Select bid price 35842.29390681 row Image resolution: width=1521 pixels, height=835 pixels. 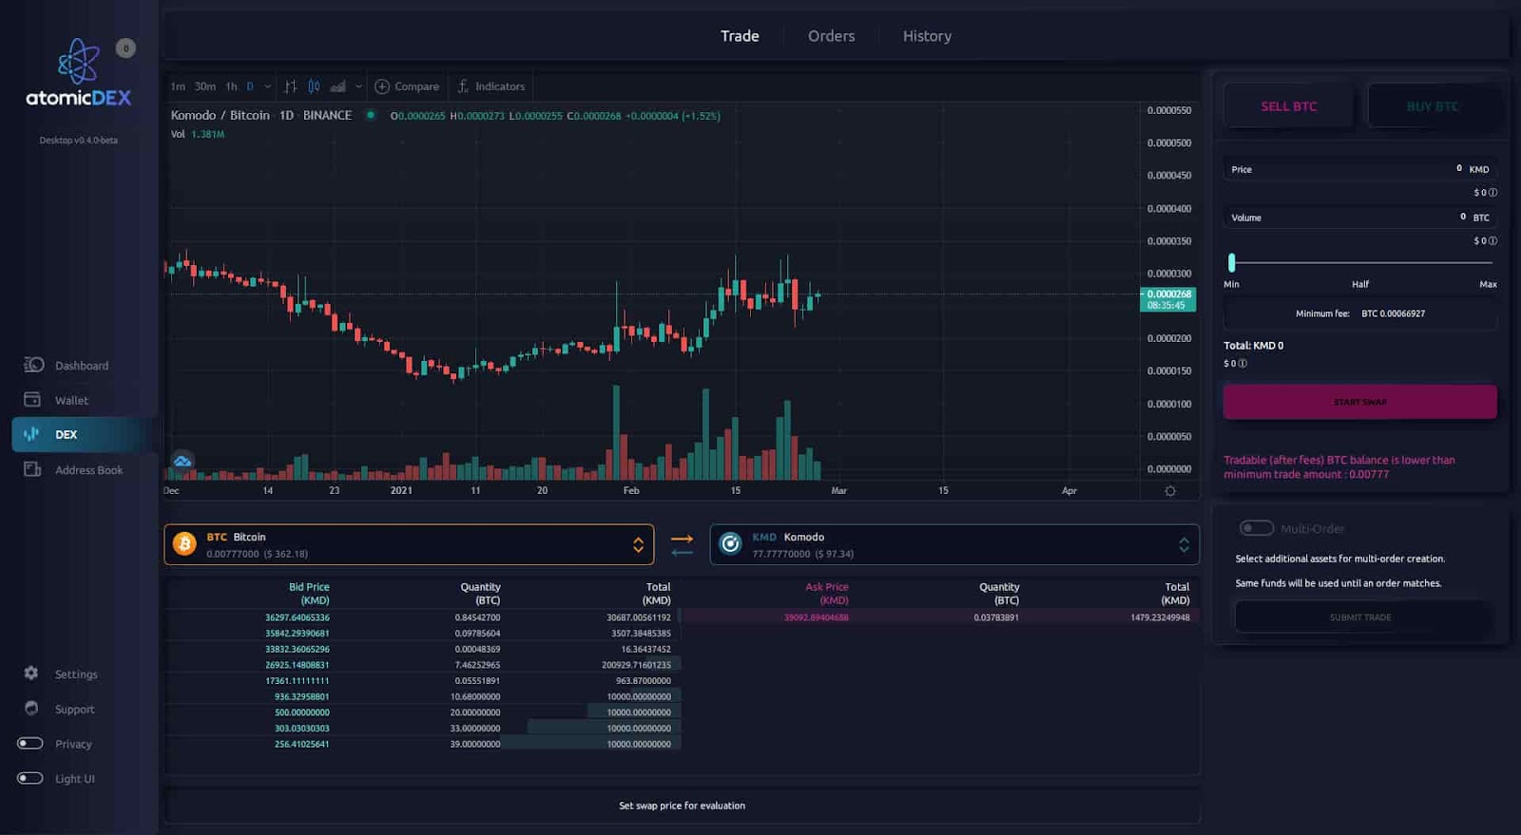423,634
